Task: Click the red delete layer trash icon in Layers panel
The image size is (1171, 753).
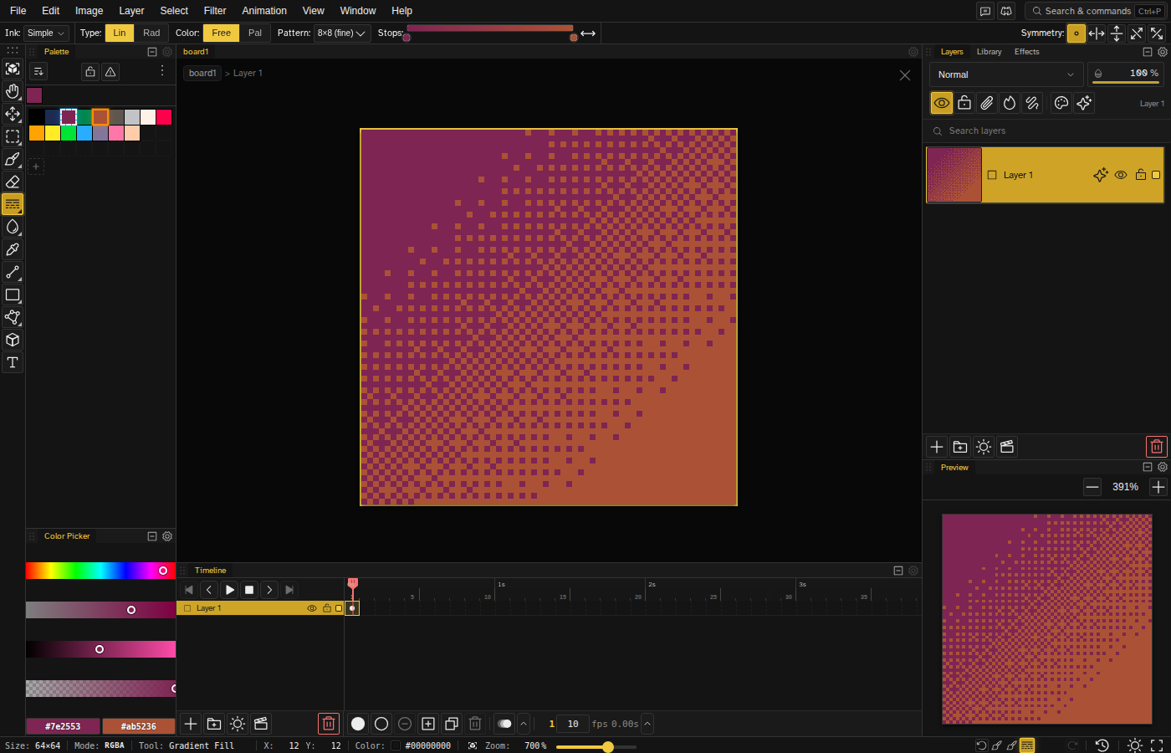Action: click(1157, 447)
